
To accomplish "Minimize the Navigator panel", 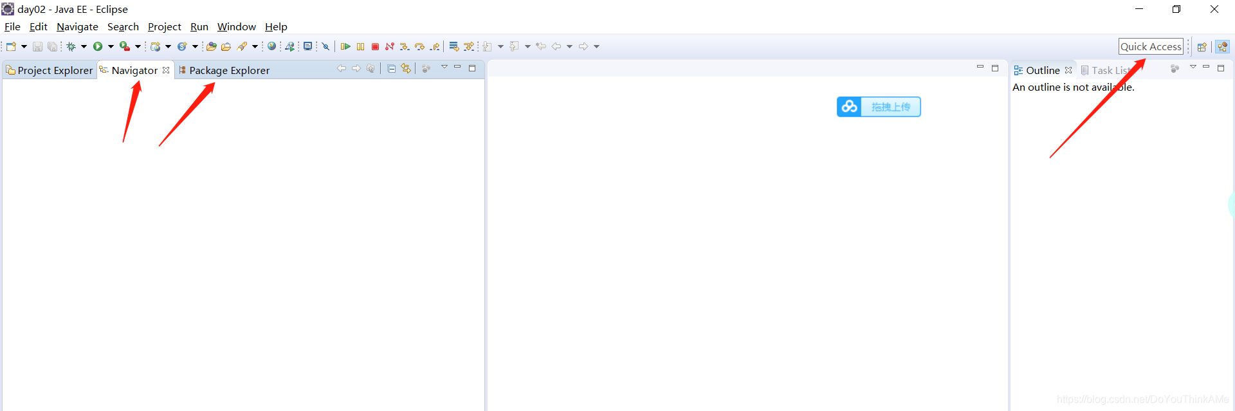I will 457,67.
